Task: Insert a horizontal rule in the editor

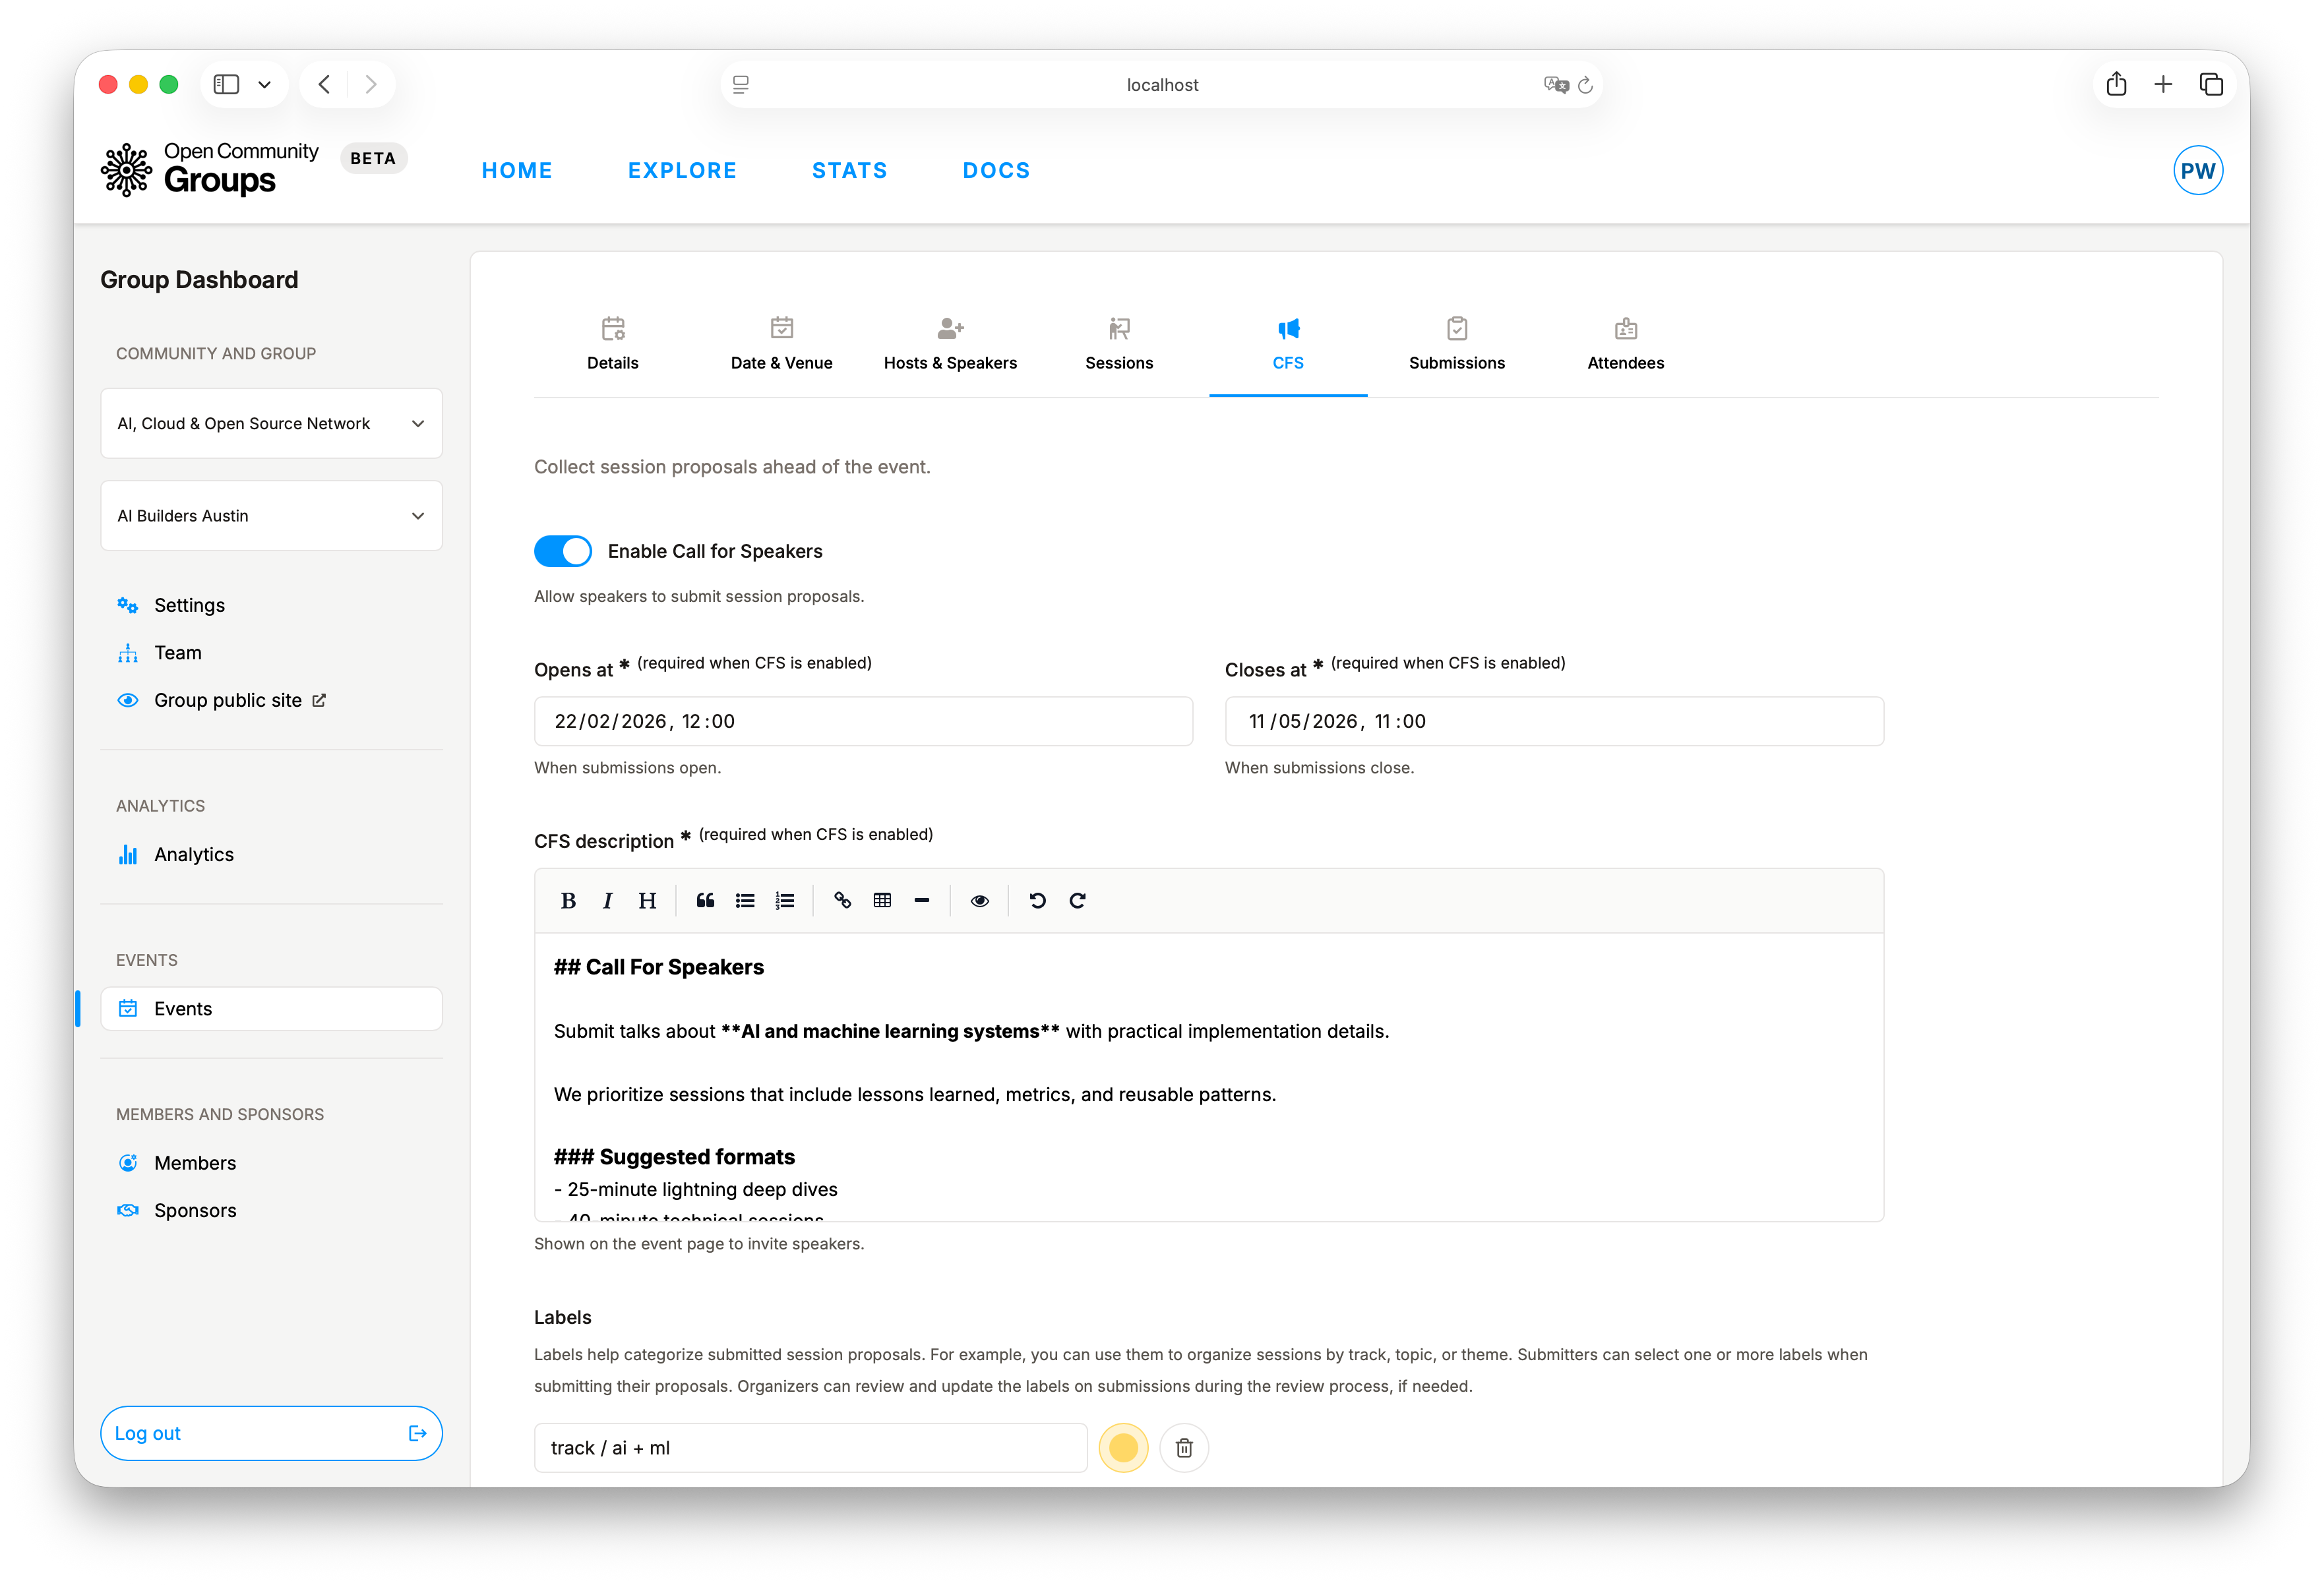Action: tap(922, 901)
